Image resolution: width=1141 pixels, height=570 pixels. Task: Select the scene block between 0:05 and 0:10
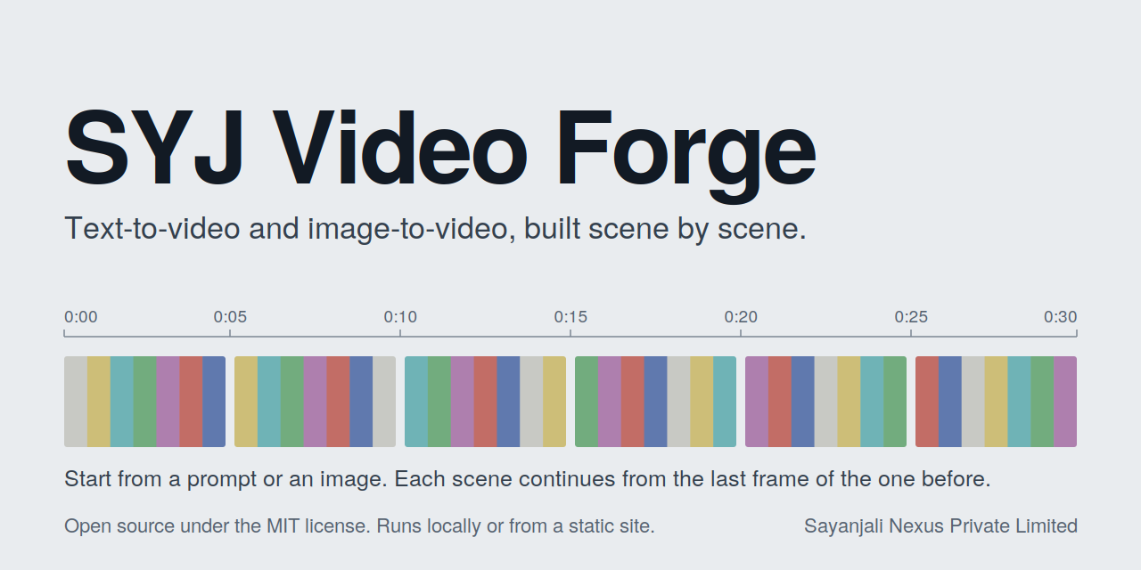[316, 402]
